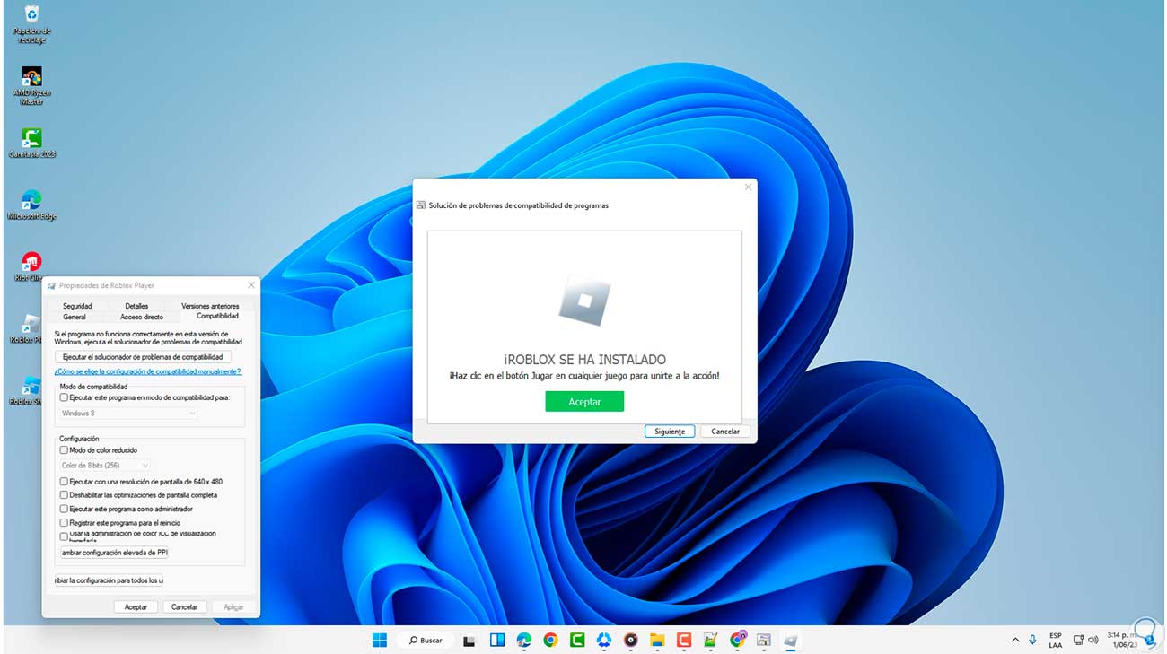Open Chrome with the profile badge
The image size is (1167, 654).
(738, 640)
